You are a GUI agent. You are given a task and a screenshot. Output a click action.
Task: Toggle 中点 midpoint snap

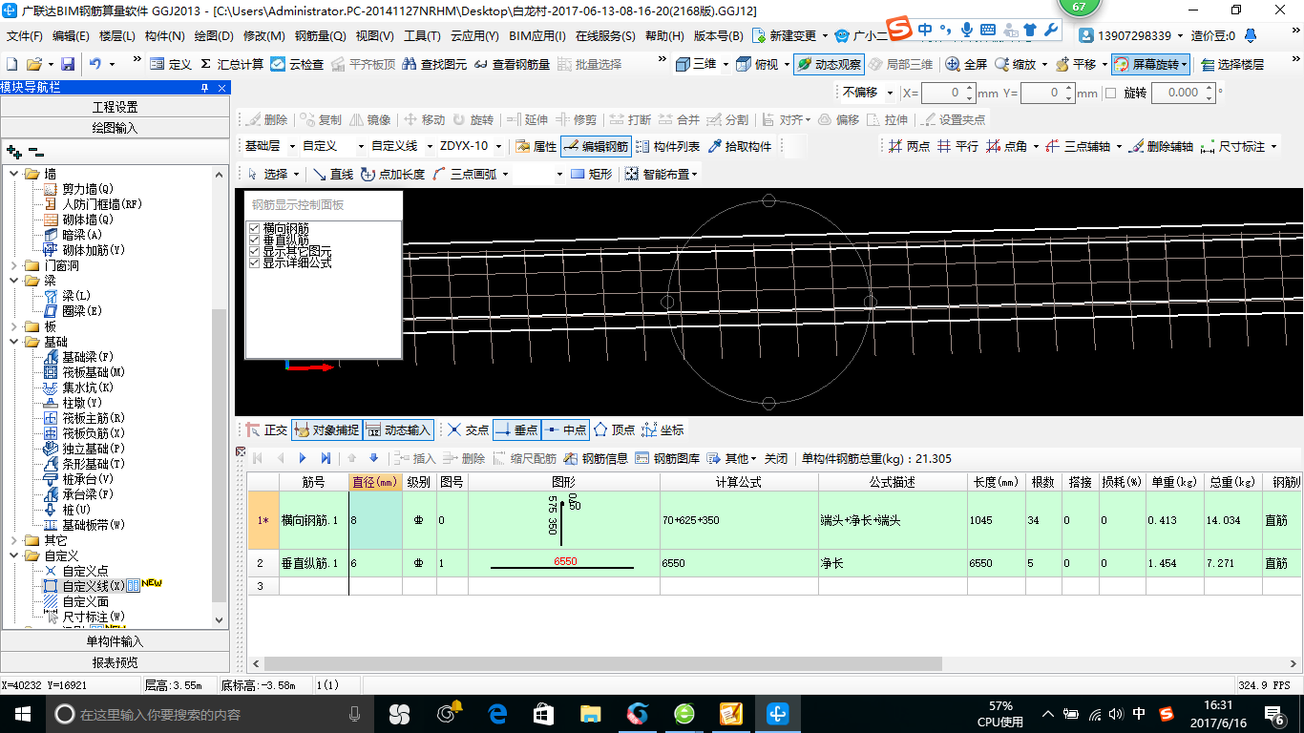pyautogui.click(x=565, y=430)
